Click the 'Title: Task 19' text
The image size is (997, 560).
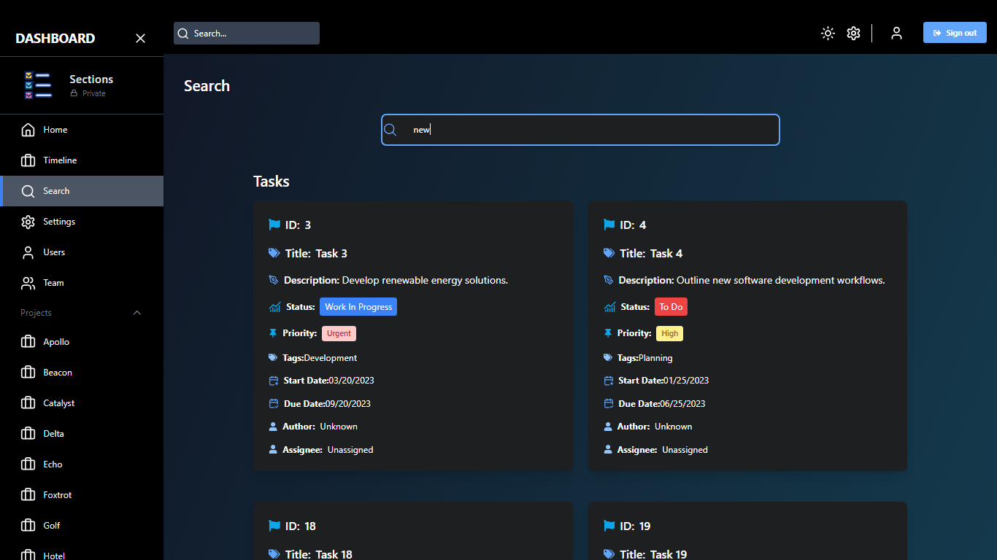(x=653, y=554)
